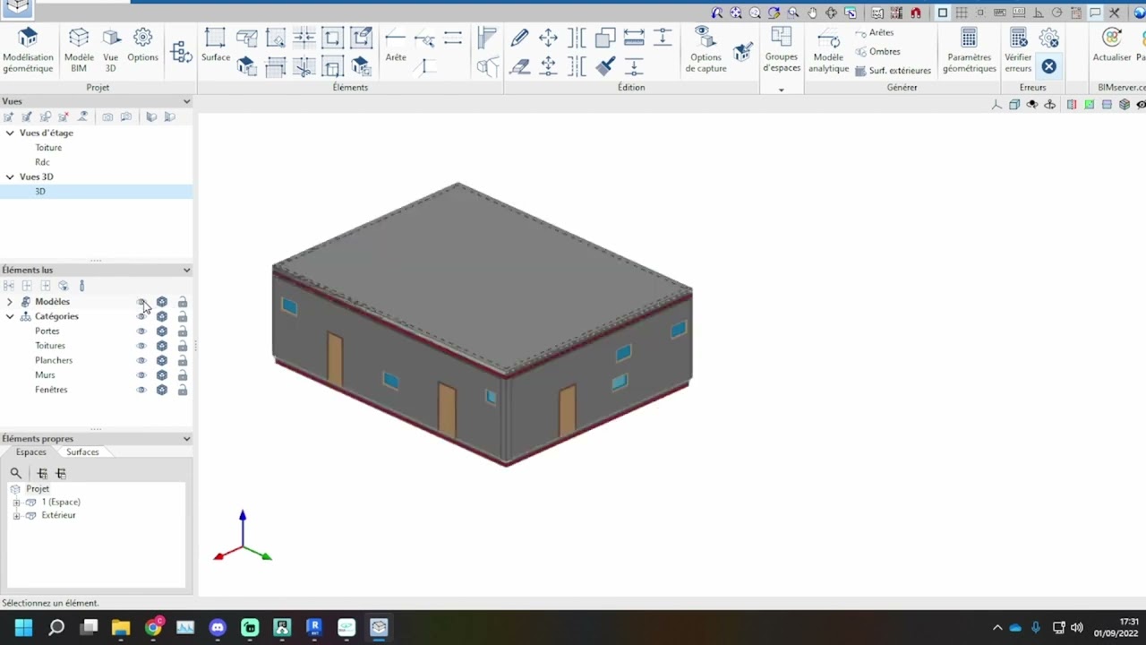Select the Espaces tab
The width and height of the screenshot is (1146, 645).
(x=30, y=451)
